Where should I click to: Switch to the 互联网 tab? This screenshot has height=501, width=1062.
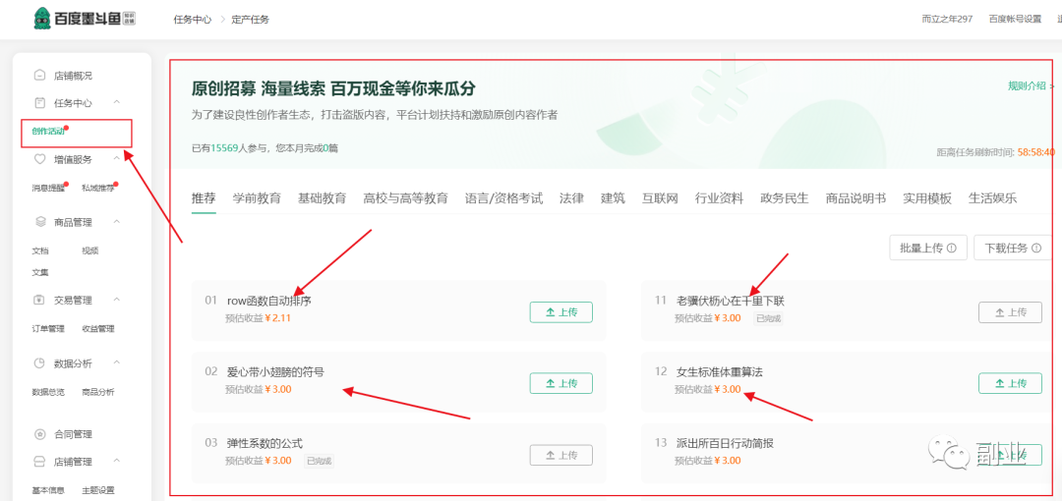[x=661, y=198]
